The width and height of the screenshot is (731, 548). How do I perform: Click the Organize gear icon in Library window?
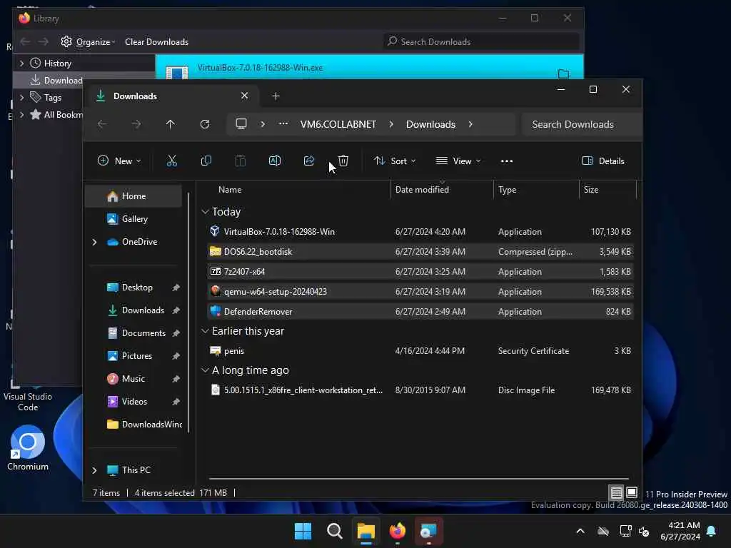[66, 41]
